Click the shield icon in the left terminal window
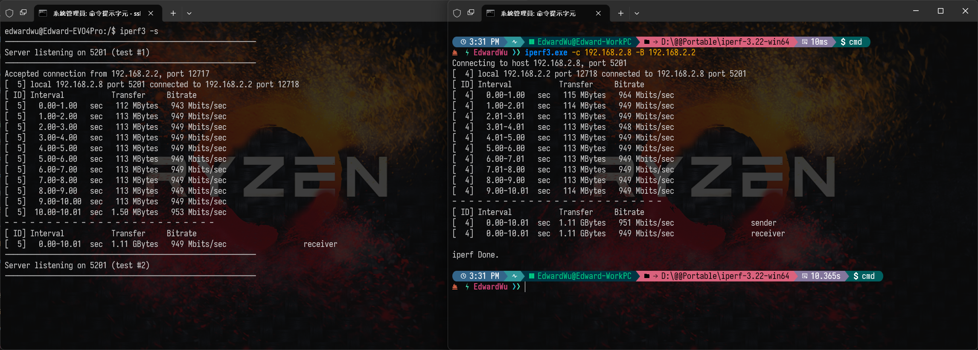This screenshot has width=978, height=350. (9, 13)
